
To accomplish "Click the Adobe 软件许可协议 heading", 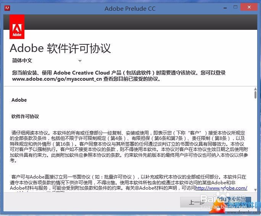I will pyautogui.click(x=60, y=49).
